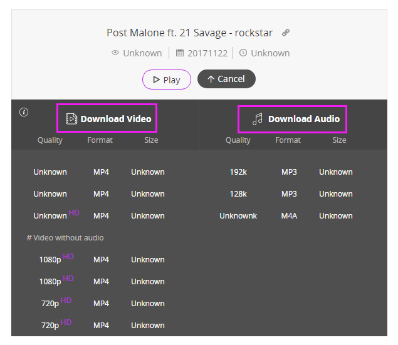Click the Size header under Download Video
The height and width of the screenshot is (345, 398).
[x=151, y=140]
